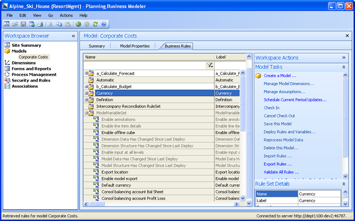The width and height of the screenshot is (355, 221).
Task: Click the filter funnel icon in Name column
Action: pos(210,65)
